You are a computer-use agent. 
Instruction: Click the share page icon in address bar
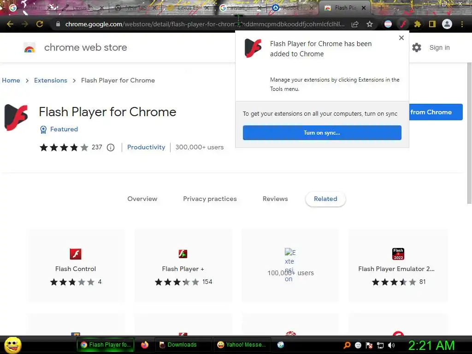pos(355,24)
